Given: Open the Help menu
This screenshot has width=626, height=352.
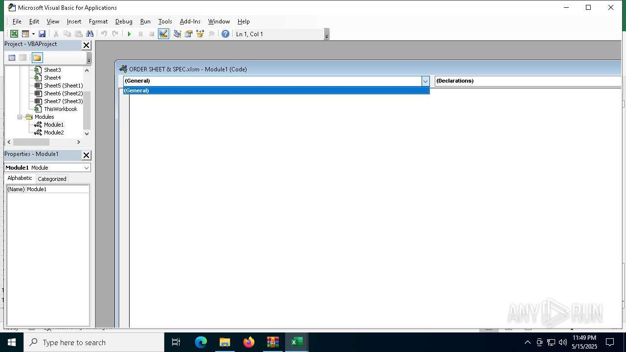Looking at the screenshot, I should tap(244, 22).
